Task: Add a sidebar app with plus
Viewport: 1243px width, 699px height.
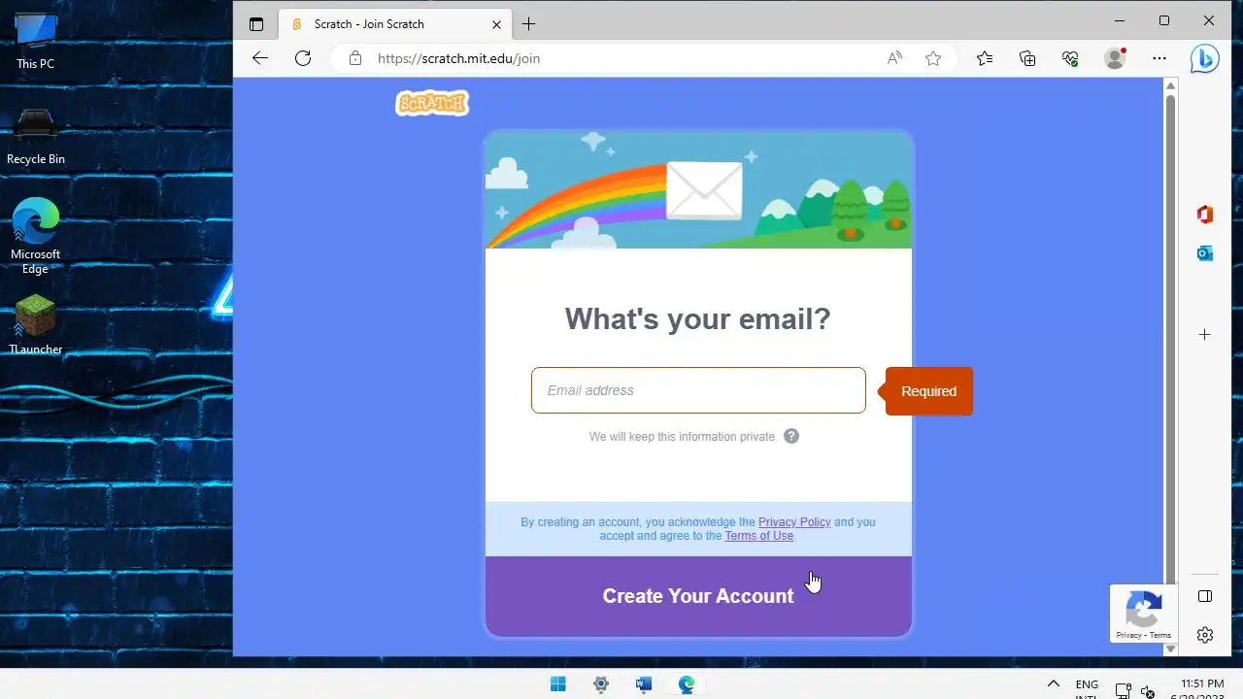Action: [1205, 335]
